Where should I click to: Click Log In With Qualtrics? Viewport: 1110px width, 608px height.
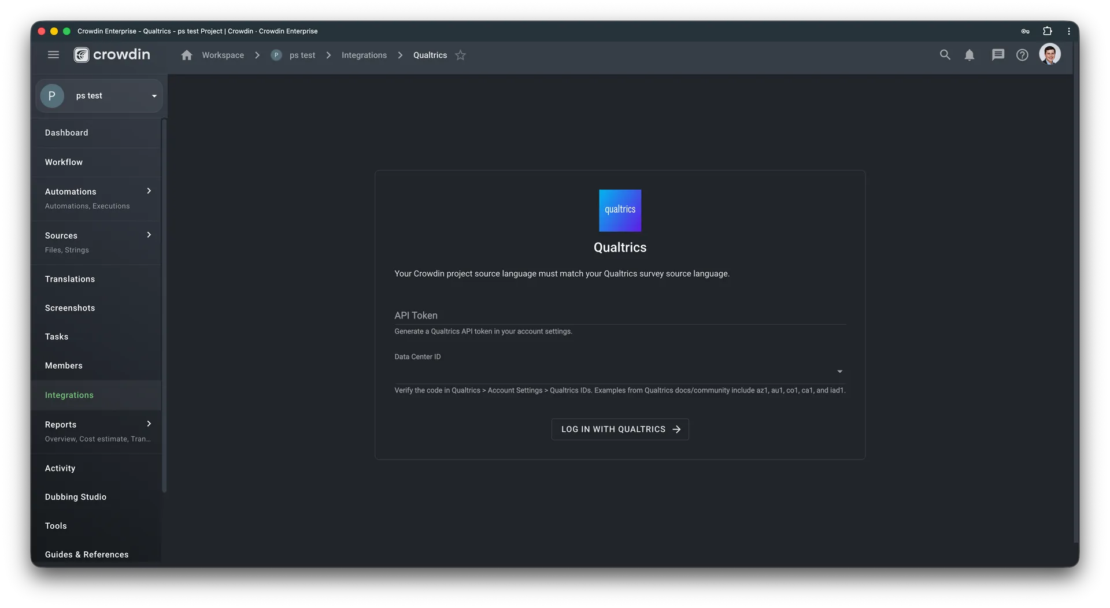(x=620, y=429)
